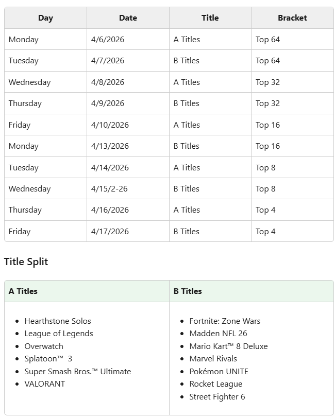Select Mario Kart 8 Deluxe entry
The image size is (335, 418).
coord(228,346)
